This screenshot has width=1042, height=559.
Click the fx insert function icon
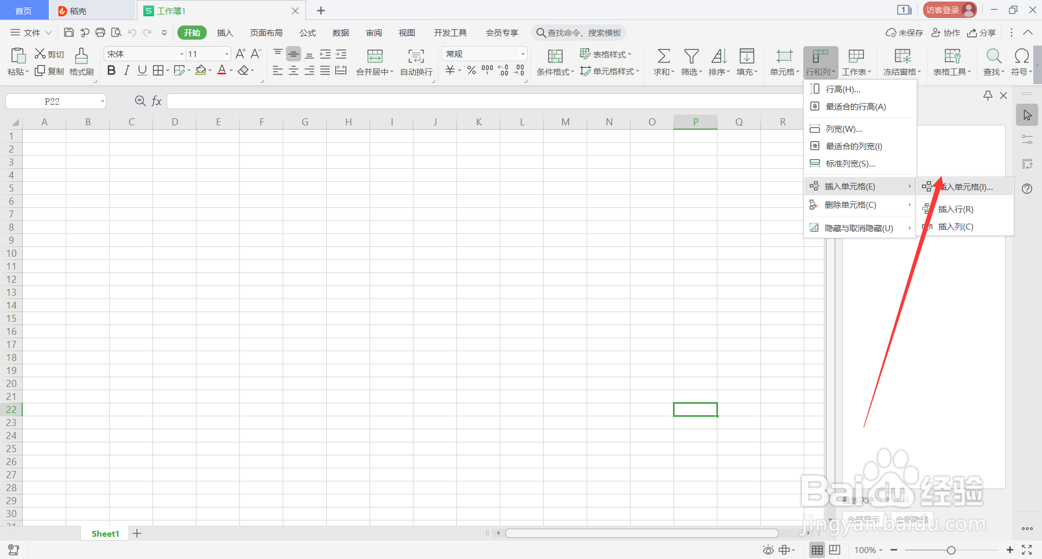pos(156,101)
